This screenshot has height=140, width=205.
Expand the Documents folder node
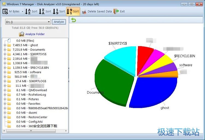pos(5,50)
